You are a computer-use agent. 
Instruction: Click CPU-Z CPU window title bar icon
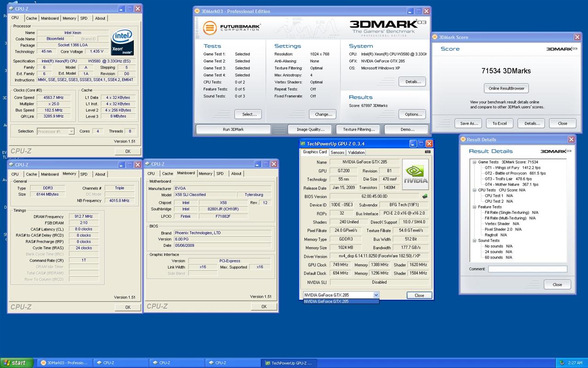(x=11, y=8)
